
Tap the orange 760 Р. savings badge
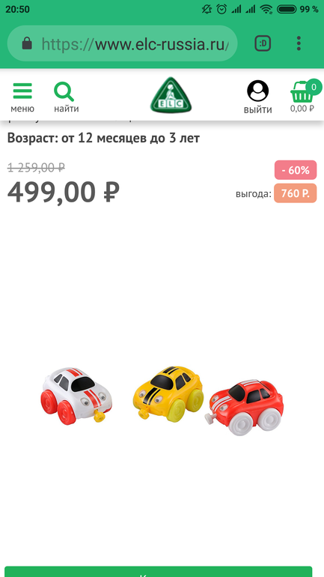(296, 193)
